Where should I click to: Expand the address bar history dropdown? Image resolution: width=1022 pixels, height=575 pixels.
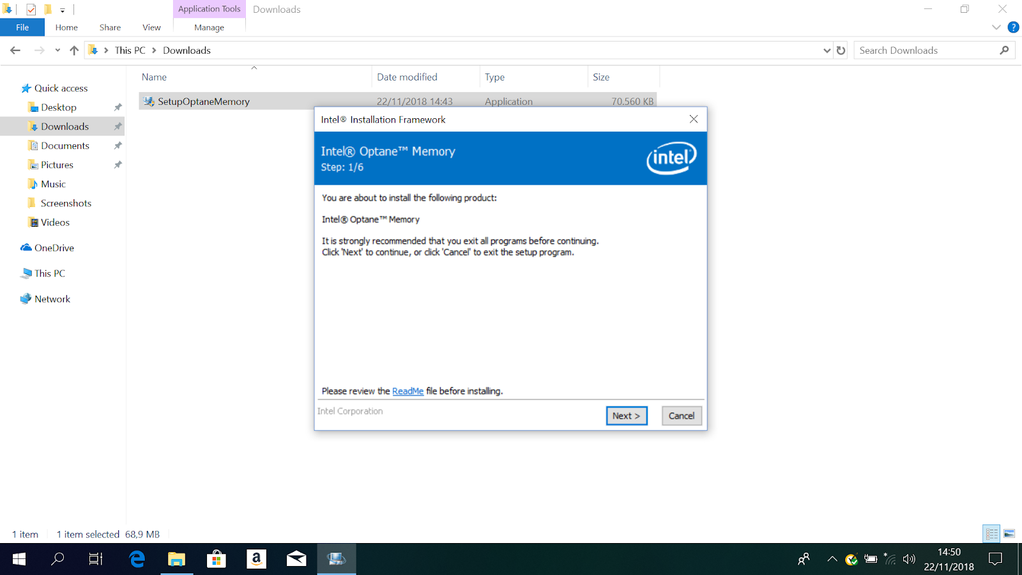coord(827,50)
